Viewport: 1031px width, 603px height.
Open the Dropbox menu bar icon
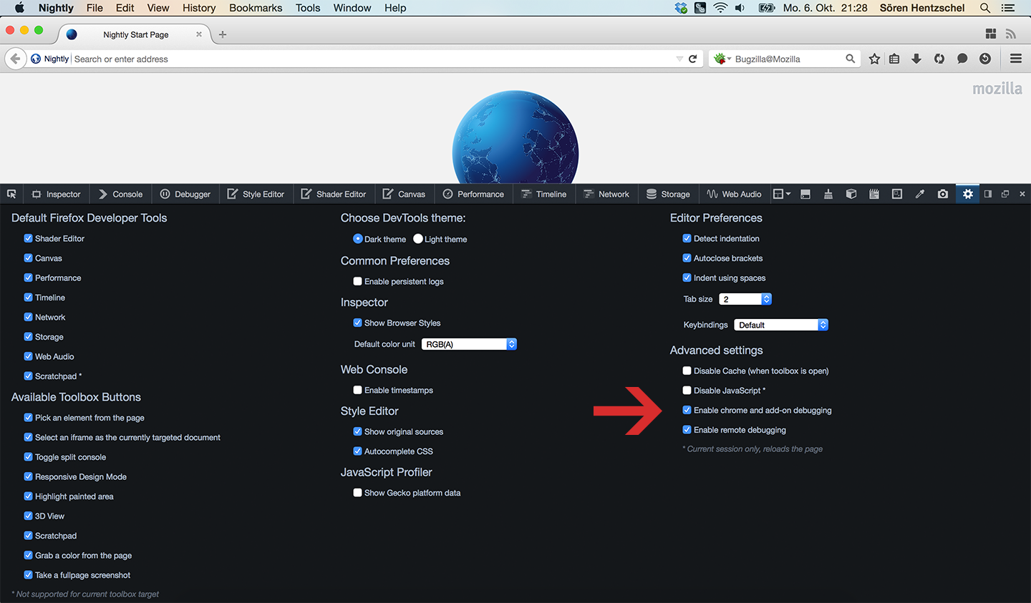point(681,8)
